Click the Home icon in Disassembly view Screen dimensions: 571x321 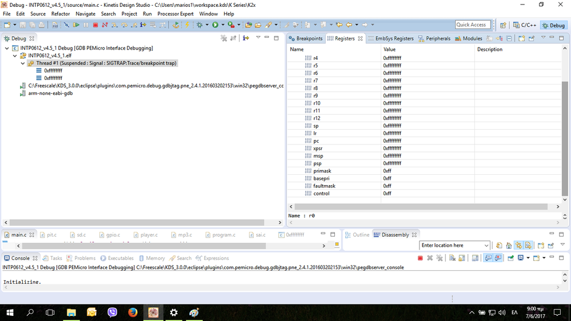(509, 246)
